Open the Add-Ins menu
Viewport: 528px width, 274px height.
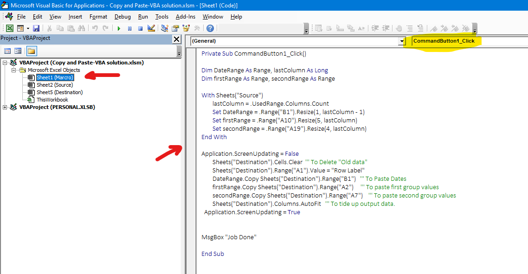pyautogui.click(x=185, y=17)
